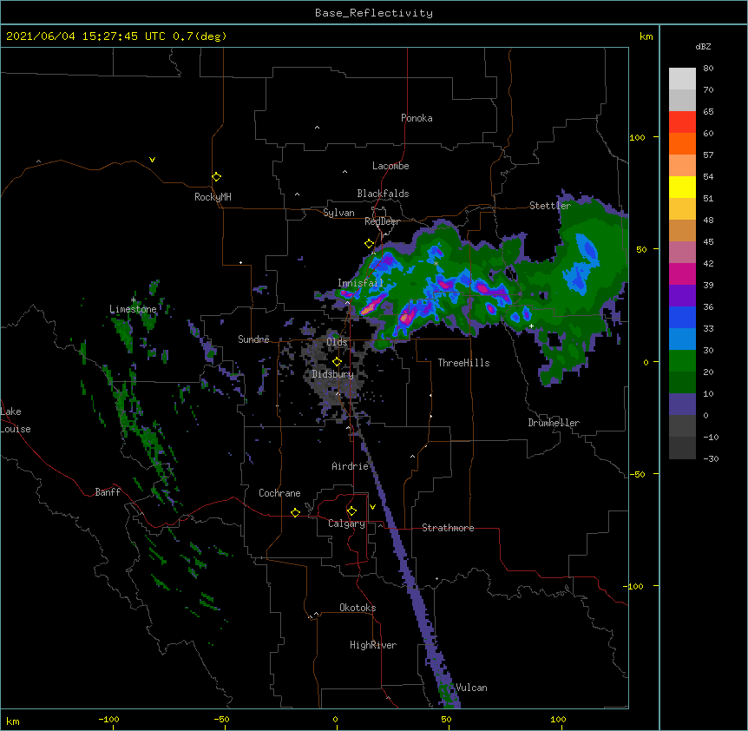Select the bright green 20-30 dBZ swatch

[x=682, y=361]
